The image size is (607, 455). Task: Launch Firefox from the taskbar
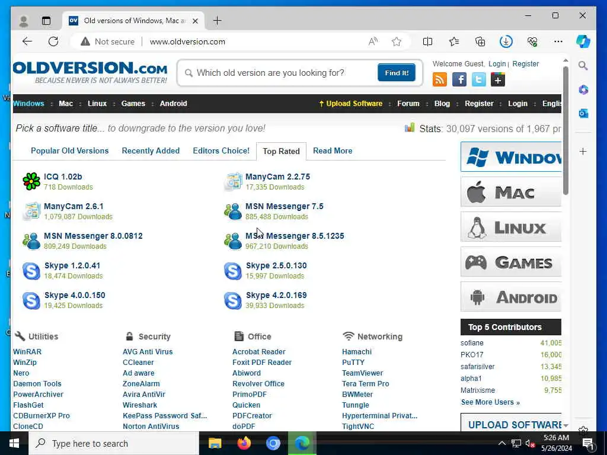[244, 443]
